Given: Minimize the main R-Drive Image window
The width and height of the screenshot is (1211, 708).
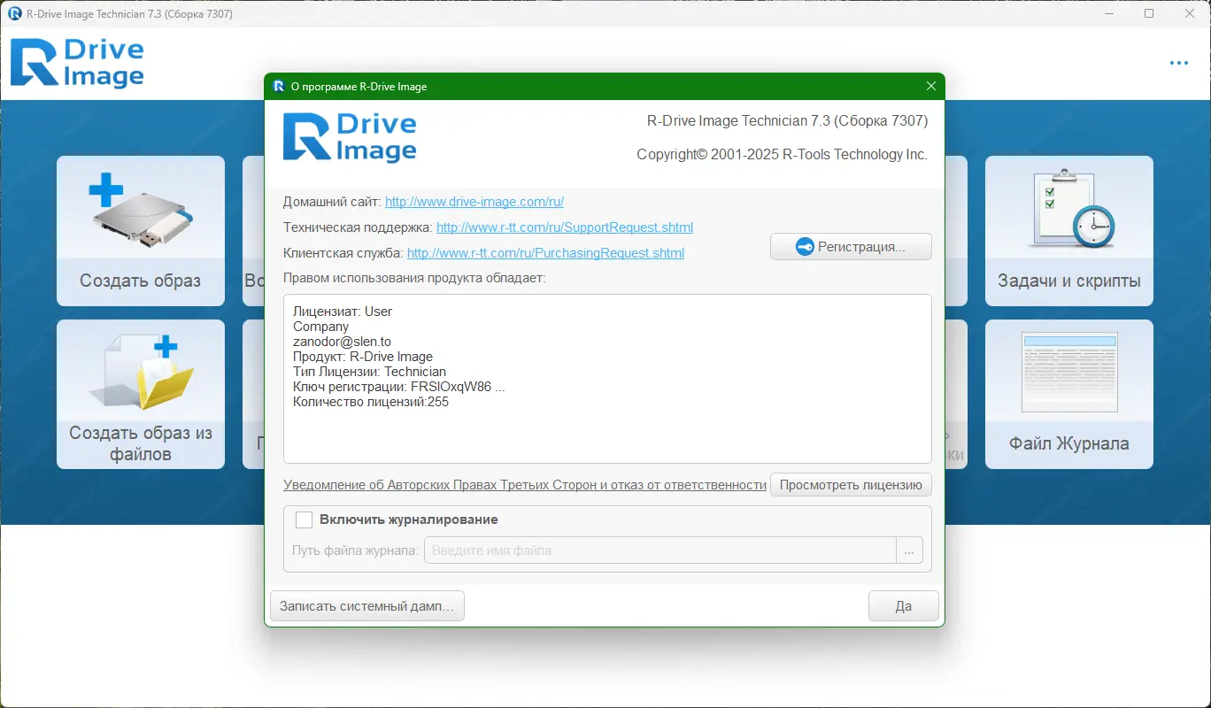Looking at the screenshot, I should pyautogui.click(x=1108, y=13).
